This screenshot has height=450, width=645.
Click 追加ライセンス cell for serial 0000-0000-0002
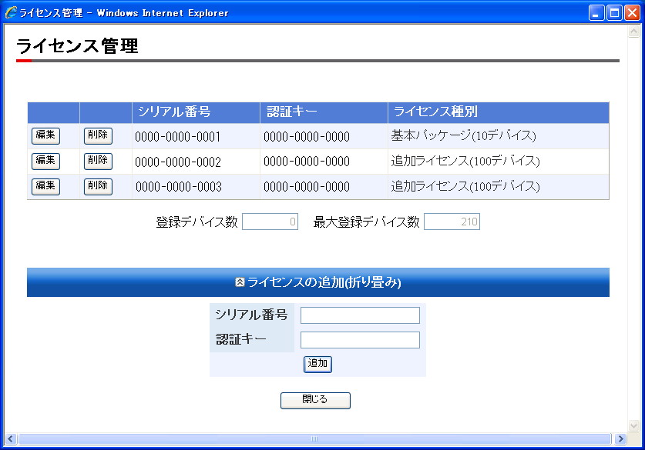pos(499,162)
